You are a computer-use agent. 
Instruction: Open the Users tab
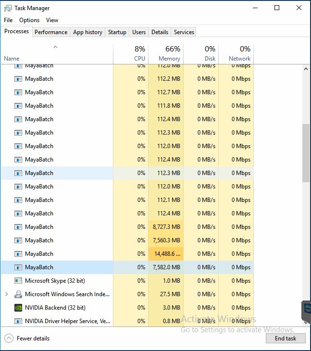139,32
